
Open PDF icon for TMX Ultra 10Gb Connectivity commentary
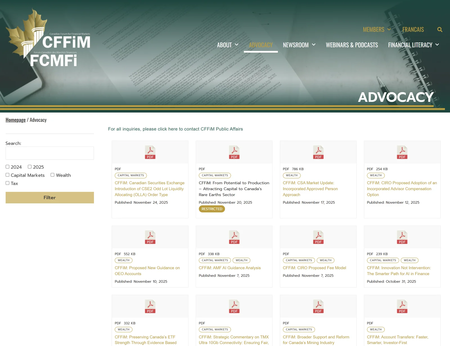pos(234,306)
